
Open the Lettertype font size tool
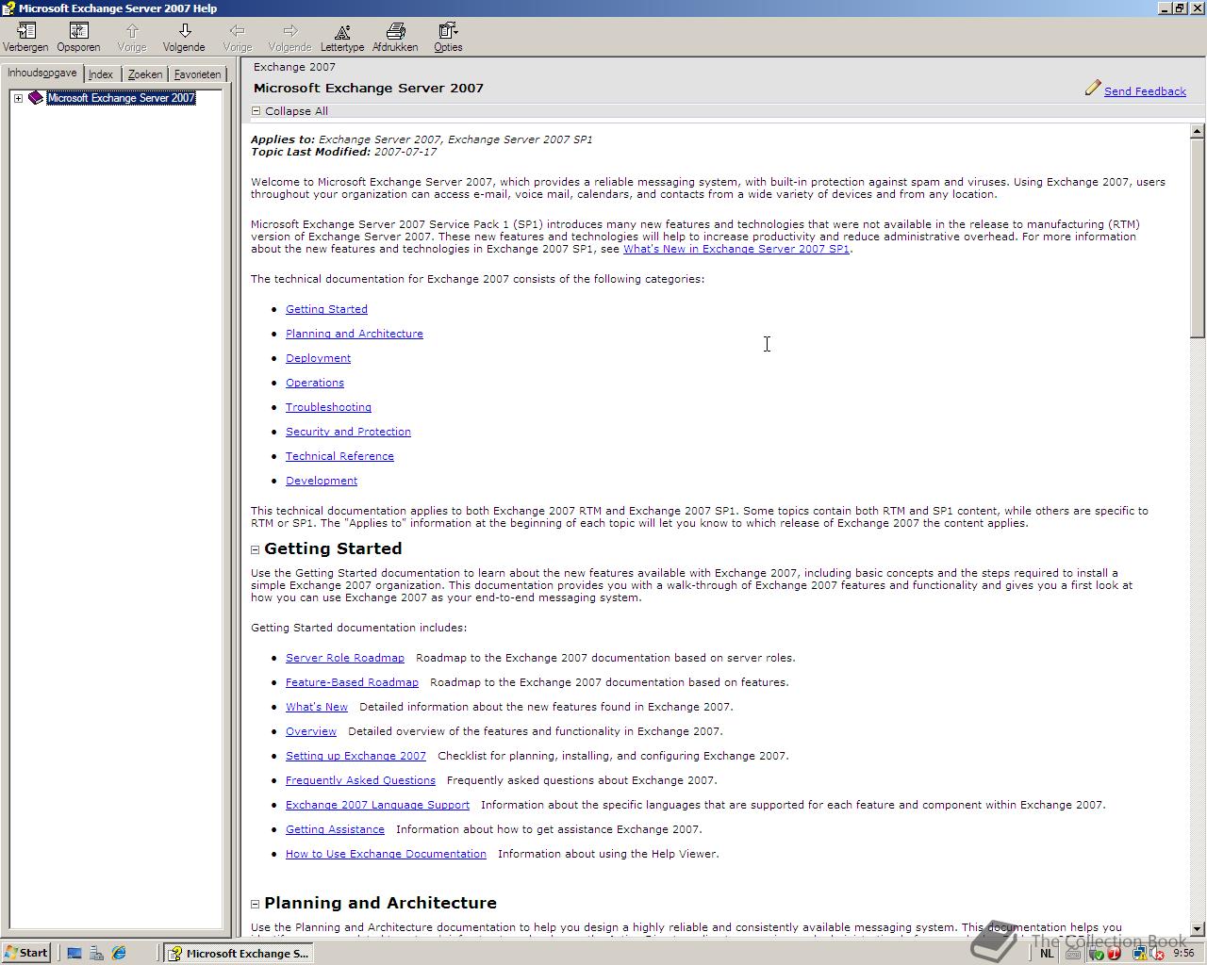(x=342, y=37)
